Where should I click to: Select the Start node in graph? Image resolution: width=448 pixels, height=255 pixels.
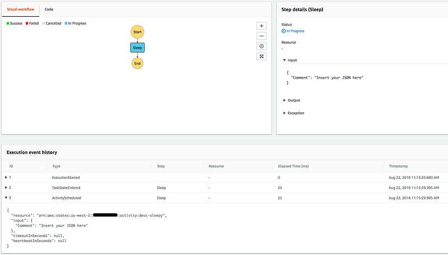(x=137, y=32)
